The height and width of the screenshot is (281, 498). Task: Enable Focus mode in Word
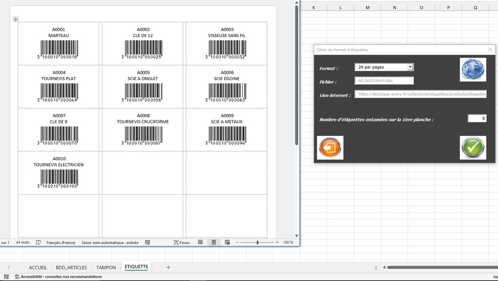click(x=182, y=242)
